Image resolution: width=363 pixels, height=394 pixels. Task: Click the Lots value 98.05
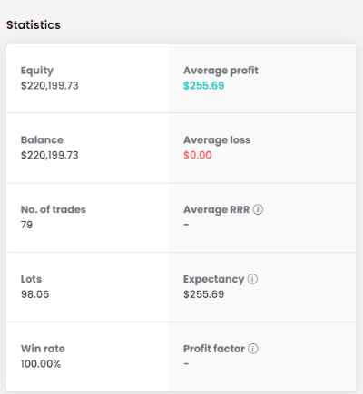click(34, 294)
